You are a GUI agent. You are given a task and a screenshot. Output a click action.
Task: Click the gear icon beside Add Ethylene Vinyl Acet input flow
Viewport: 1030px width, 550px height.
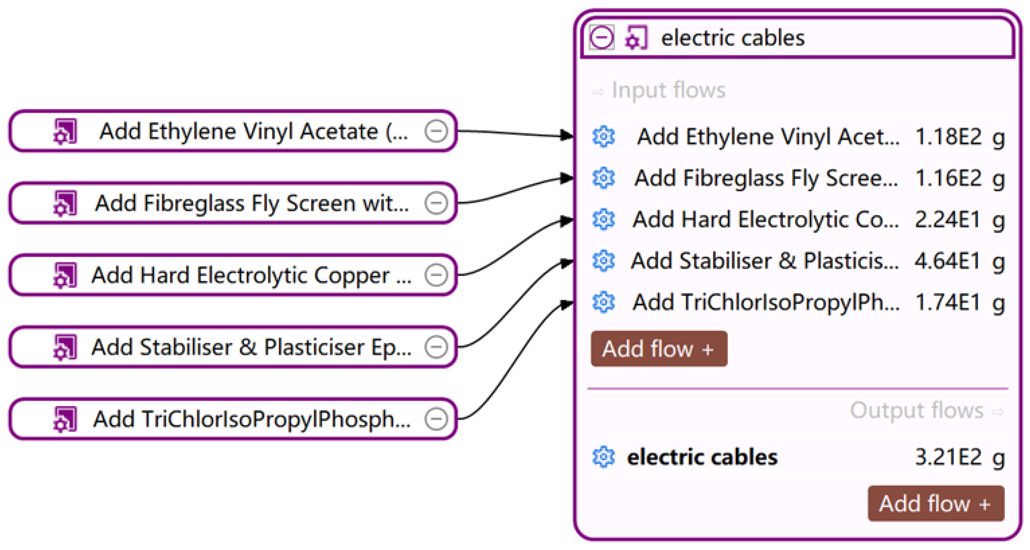point(603,137)
